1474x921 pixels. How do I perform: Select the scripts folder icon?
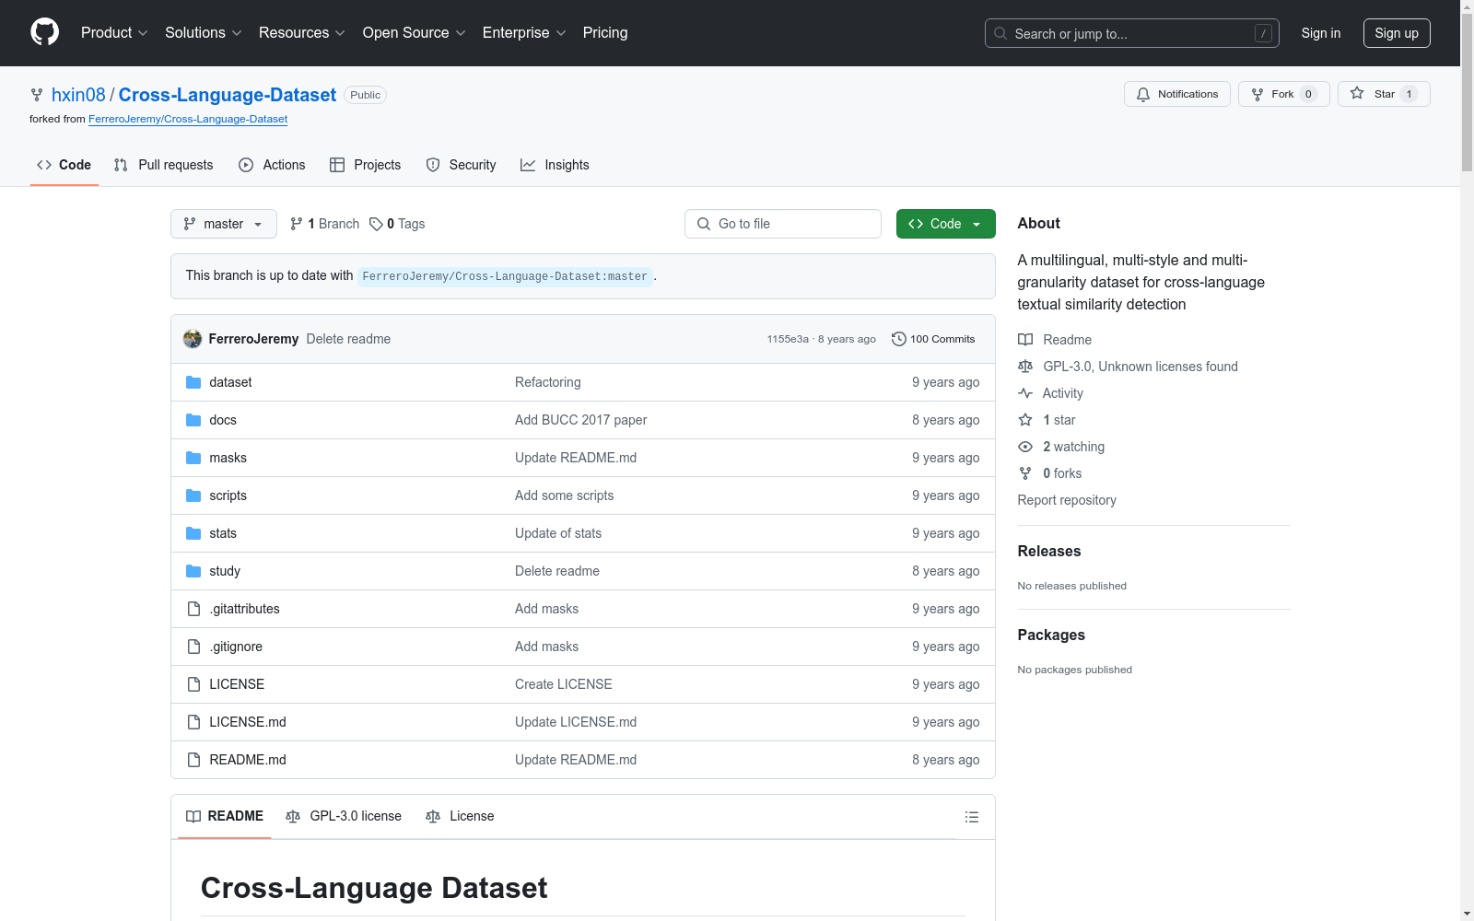(x=193, y=495)
